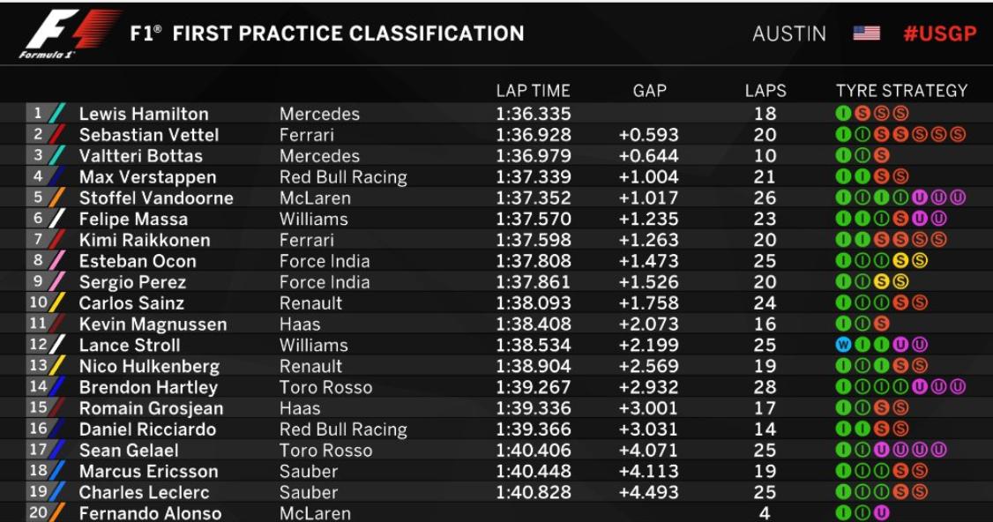
Task: Click the position 1 badge beside Hamilton
Action: 38,113
